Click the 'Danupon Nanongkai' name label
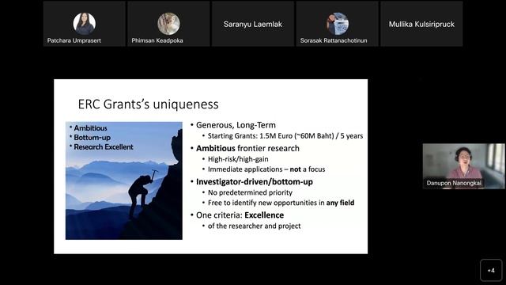Image resolution: width=506 pixels, height=285 pixels. point(454,183)
